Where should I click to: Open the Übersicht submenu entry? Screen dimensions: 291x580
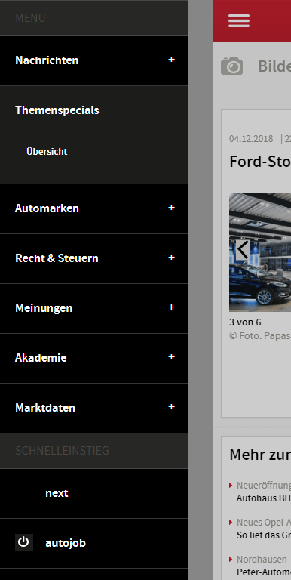[47, 152]
